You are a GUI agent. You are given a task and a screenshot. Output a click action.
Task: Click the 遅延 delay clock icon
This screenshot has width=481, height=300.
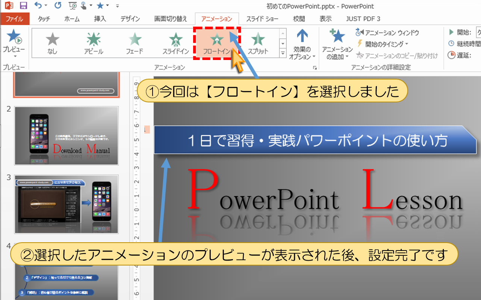[x=451, y=55]
